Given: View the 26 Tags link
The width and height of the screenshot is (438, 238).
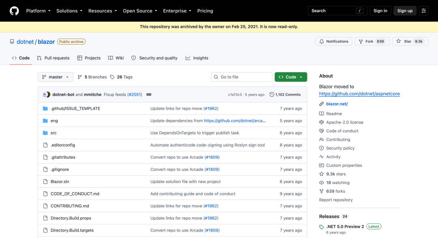Looking at the screenshot, I should pyautogui.click(x=122, y=77).
